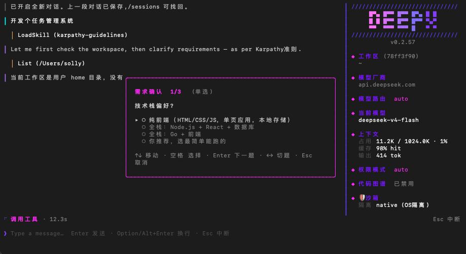
Task: Click the diamond icon beside 上下文
Action: click(x=353, y=134)
